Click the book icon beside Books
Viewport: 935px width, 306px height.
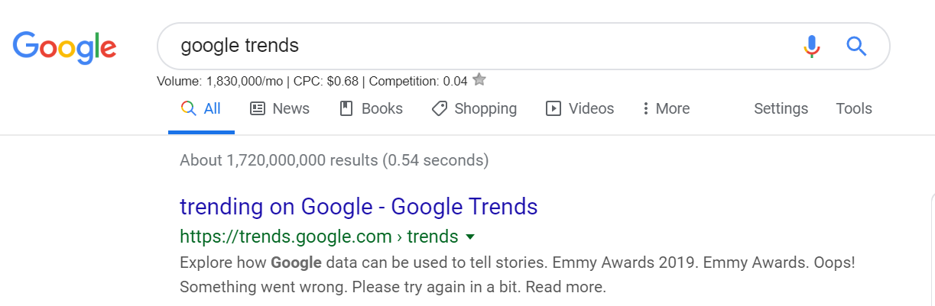346,108
